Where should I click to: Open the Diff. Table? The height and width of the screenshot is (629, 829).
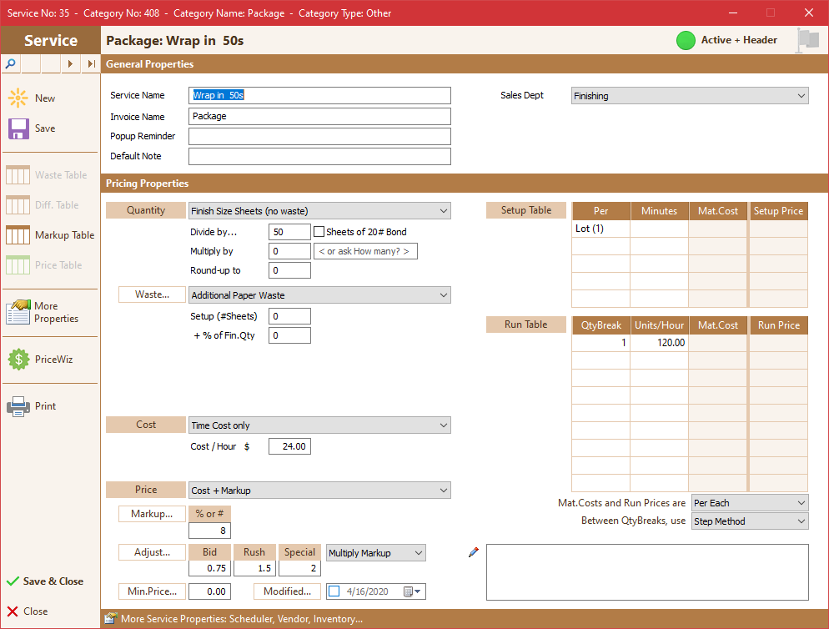point(43,204)
